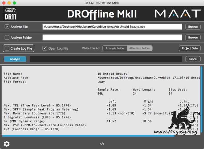Switch write destination to Alternate Folder
This screenshot has height=149, width=204.
click(x=140, y=48)
